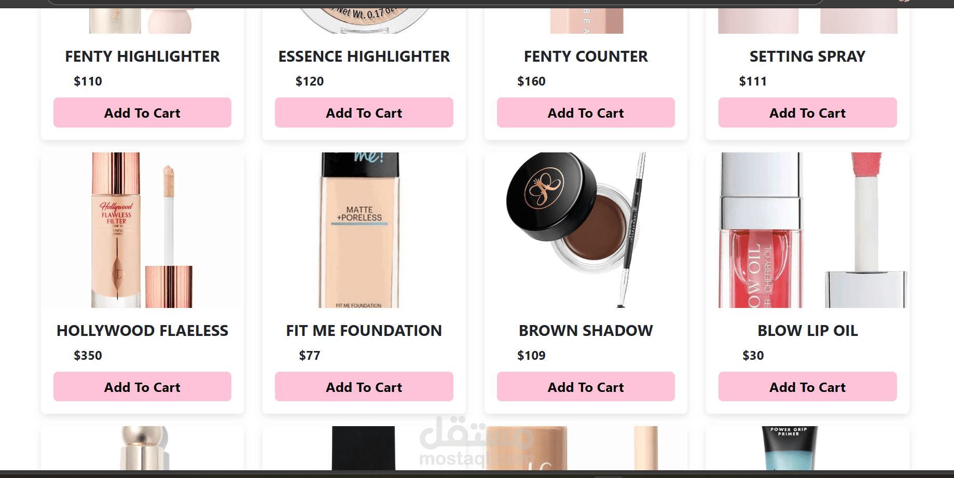This screenshot has height=478, width=954.
Task: Add Brown Shadow to cart
Action: point(586,387)
